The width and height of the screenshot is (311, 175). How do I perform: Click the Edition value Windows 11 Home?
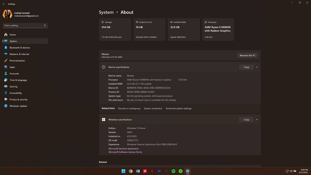136,128
